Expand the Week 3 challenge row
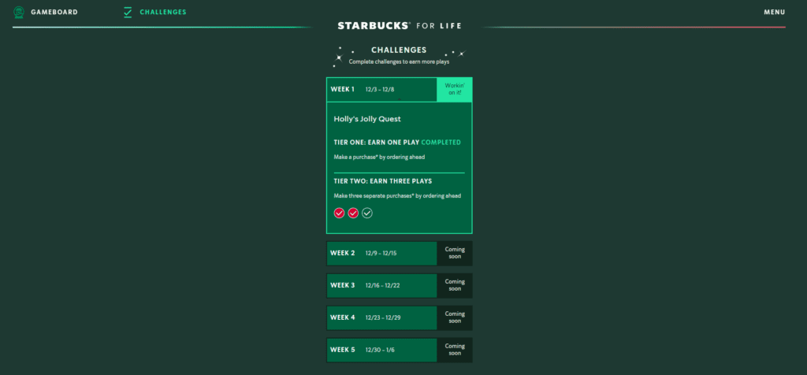This screenshot has width=807, height=375. [381, 285]
